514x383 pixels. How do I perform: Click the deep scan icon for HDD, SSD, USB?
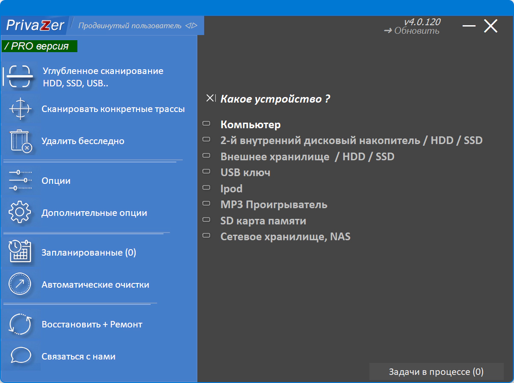coord(20,77)
